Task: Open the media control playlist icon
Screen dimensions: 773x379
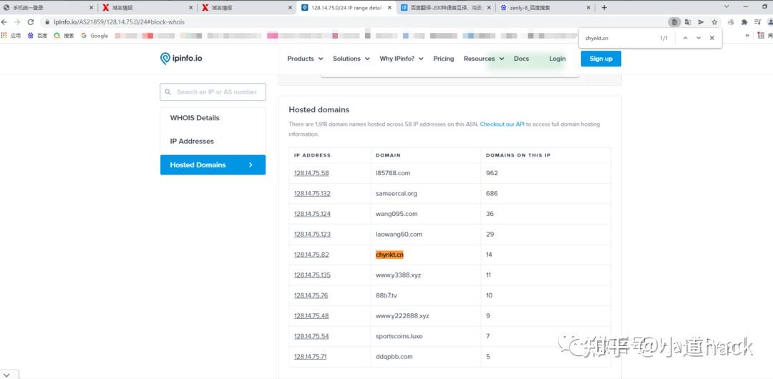Action: [758, 22]
